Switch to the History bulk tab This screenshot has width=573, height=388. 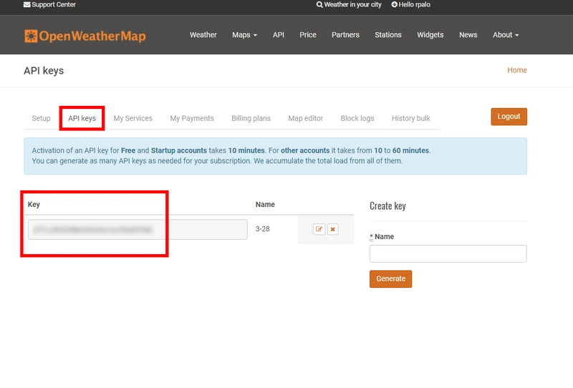pyautogui.click(x=410, y=118)
